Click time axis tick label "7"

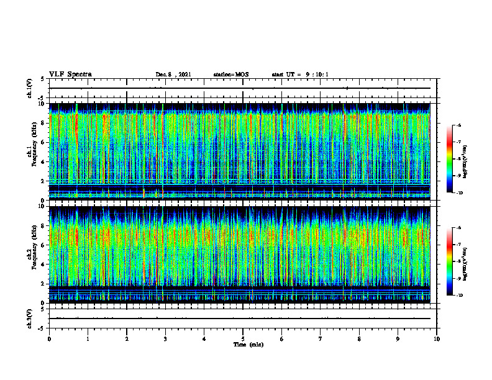point(321,339)
